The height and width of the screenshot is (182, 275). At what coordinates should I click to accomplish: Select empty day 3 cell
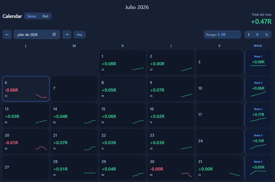[x=219, y=62]
